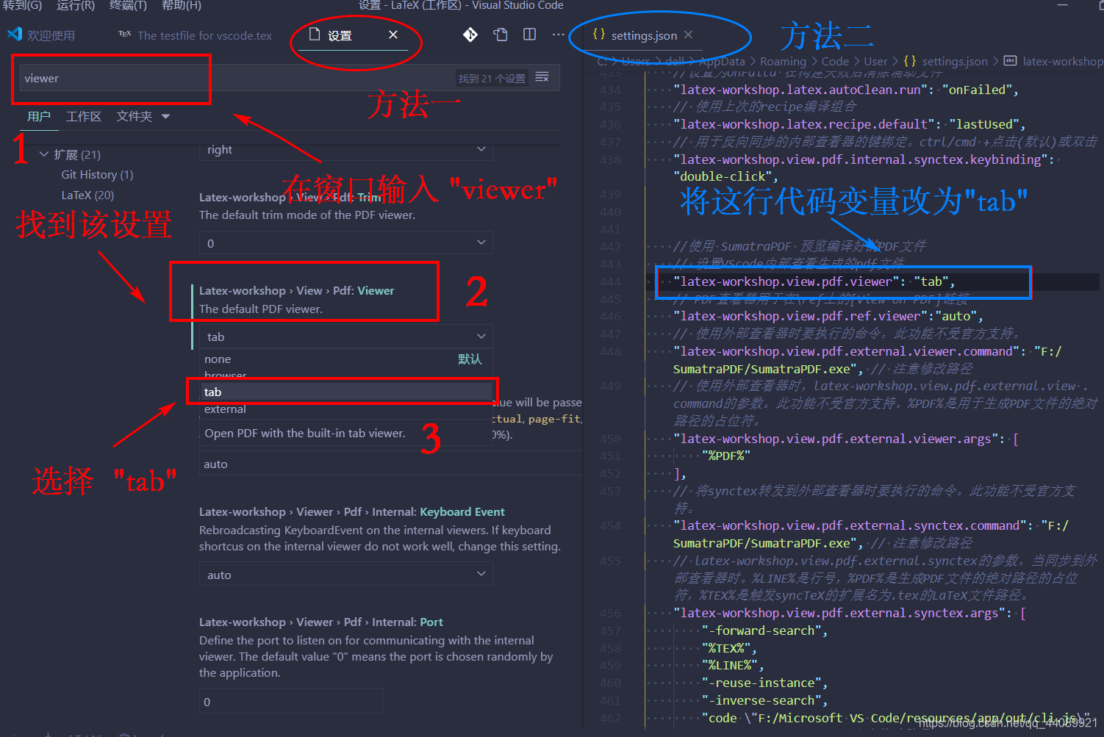Click the braces icon in the settings.json breadcrumb
1104x737 pixels.
point(910,61)
